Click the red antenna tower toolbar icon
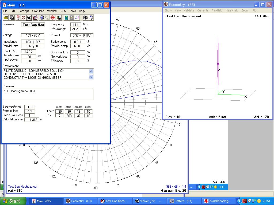 point(18,18)
